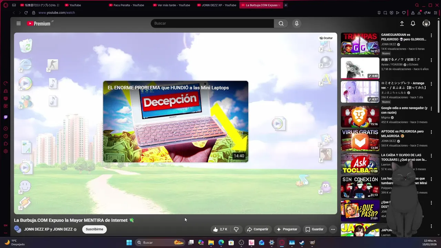
Task: Open the Opera sidebar three-dots menu
Action: (x=6, y=233)
